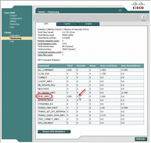Screen dimensions: 151x143
Task: Open Configuration in the sidebar
Action: tap(16, 18)
